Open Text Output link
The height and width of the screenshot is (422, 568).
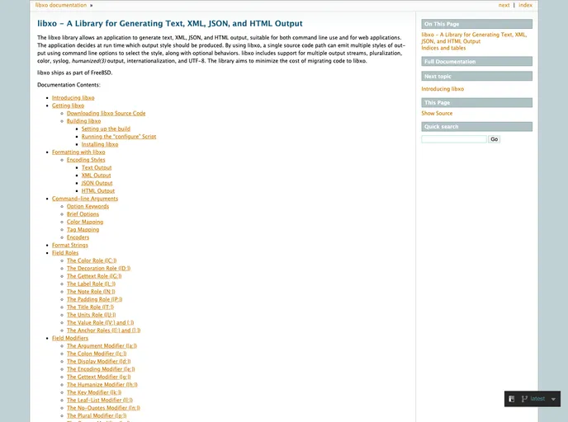pyautogui.click(x=97, y=168)
